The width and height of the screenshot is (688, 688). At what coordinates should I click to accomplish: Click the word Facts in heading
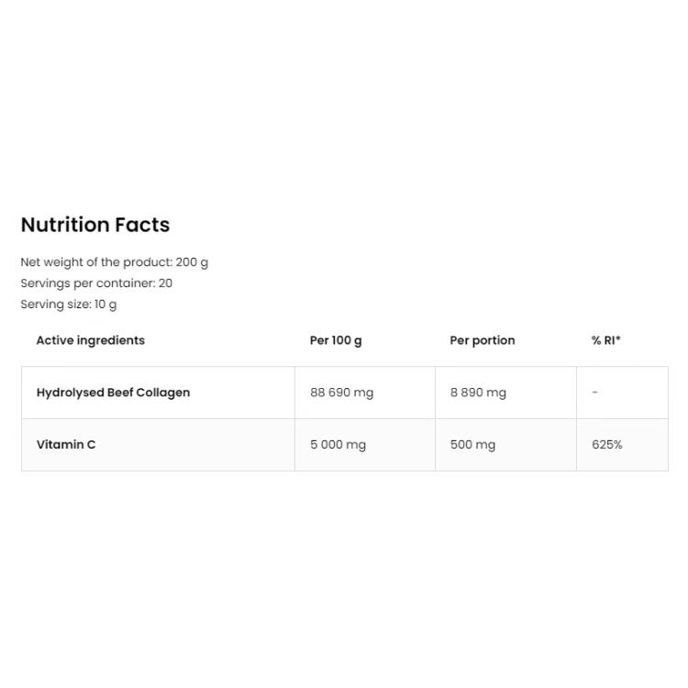[142, 225]
